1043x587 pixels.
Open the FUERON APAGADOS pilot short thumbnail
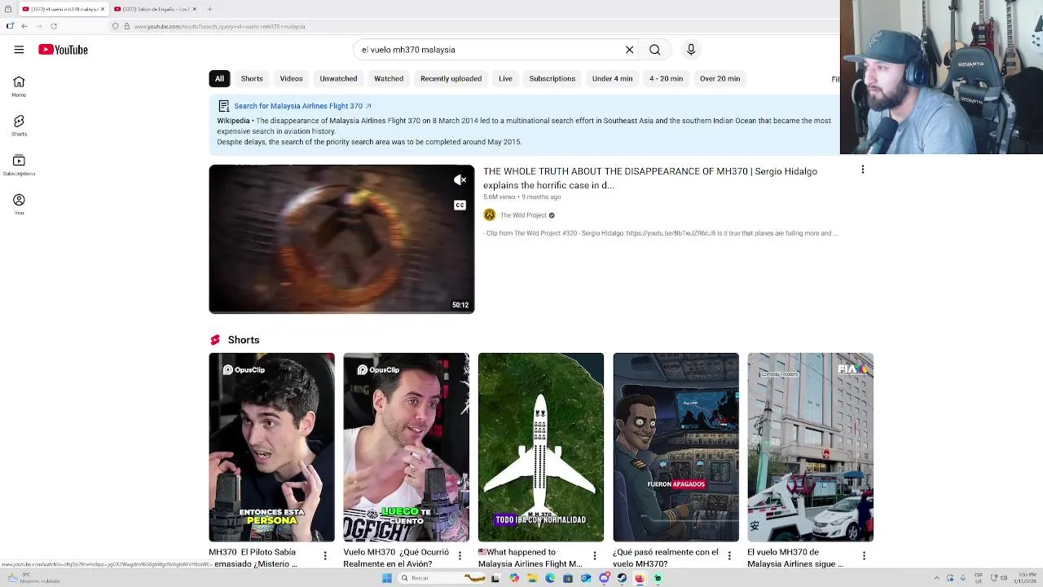[676, 447]
